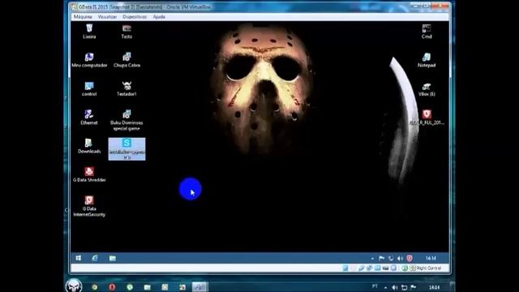Click the host skull Start orb
Screen dimensions: 519x292
[x=74, y=286]
